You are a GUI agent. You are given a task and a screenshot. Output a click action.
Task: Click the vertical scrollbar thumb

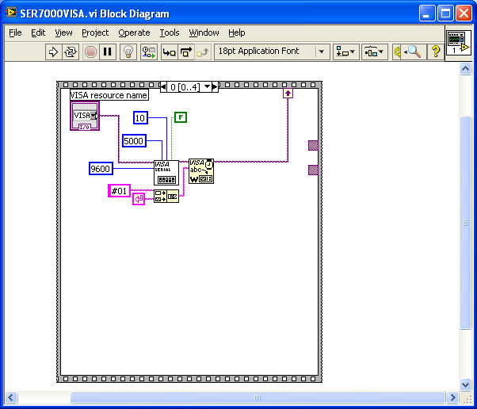click(465, 223)
